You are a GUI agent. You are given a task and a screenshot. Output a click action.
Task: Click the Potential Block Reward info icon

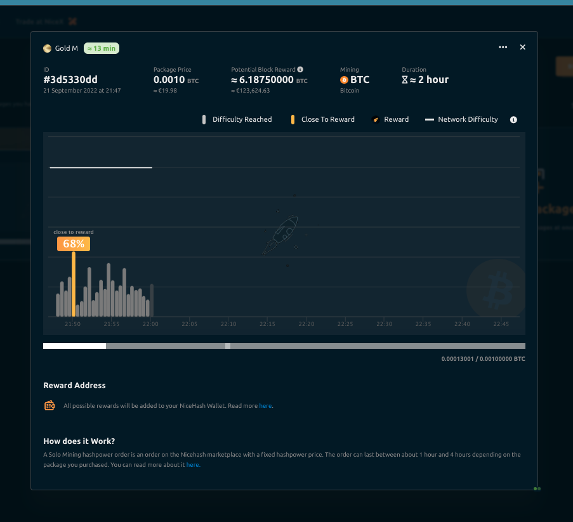point(300,70)
